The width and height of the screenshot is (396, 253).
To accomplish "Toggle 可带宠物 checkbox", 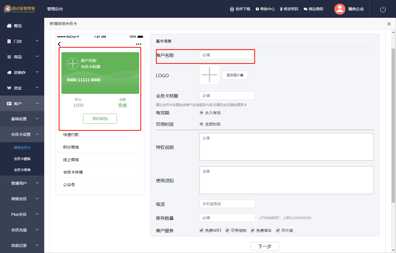I will point(227,231).
